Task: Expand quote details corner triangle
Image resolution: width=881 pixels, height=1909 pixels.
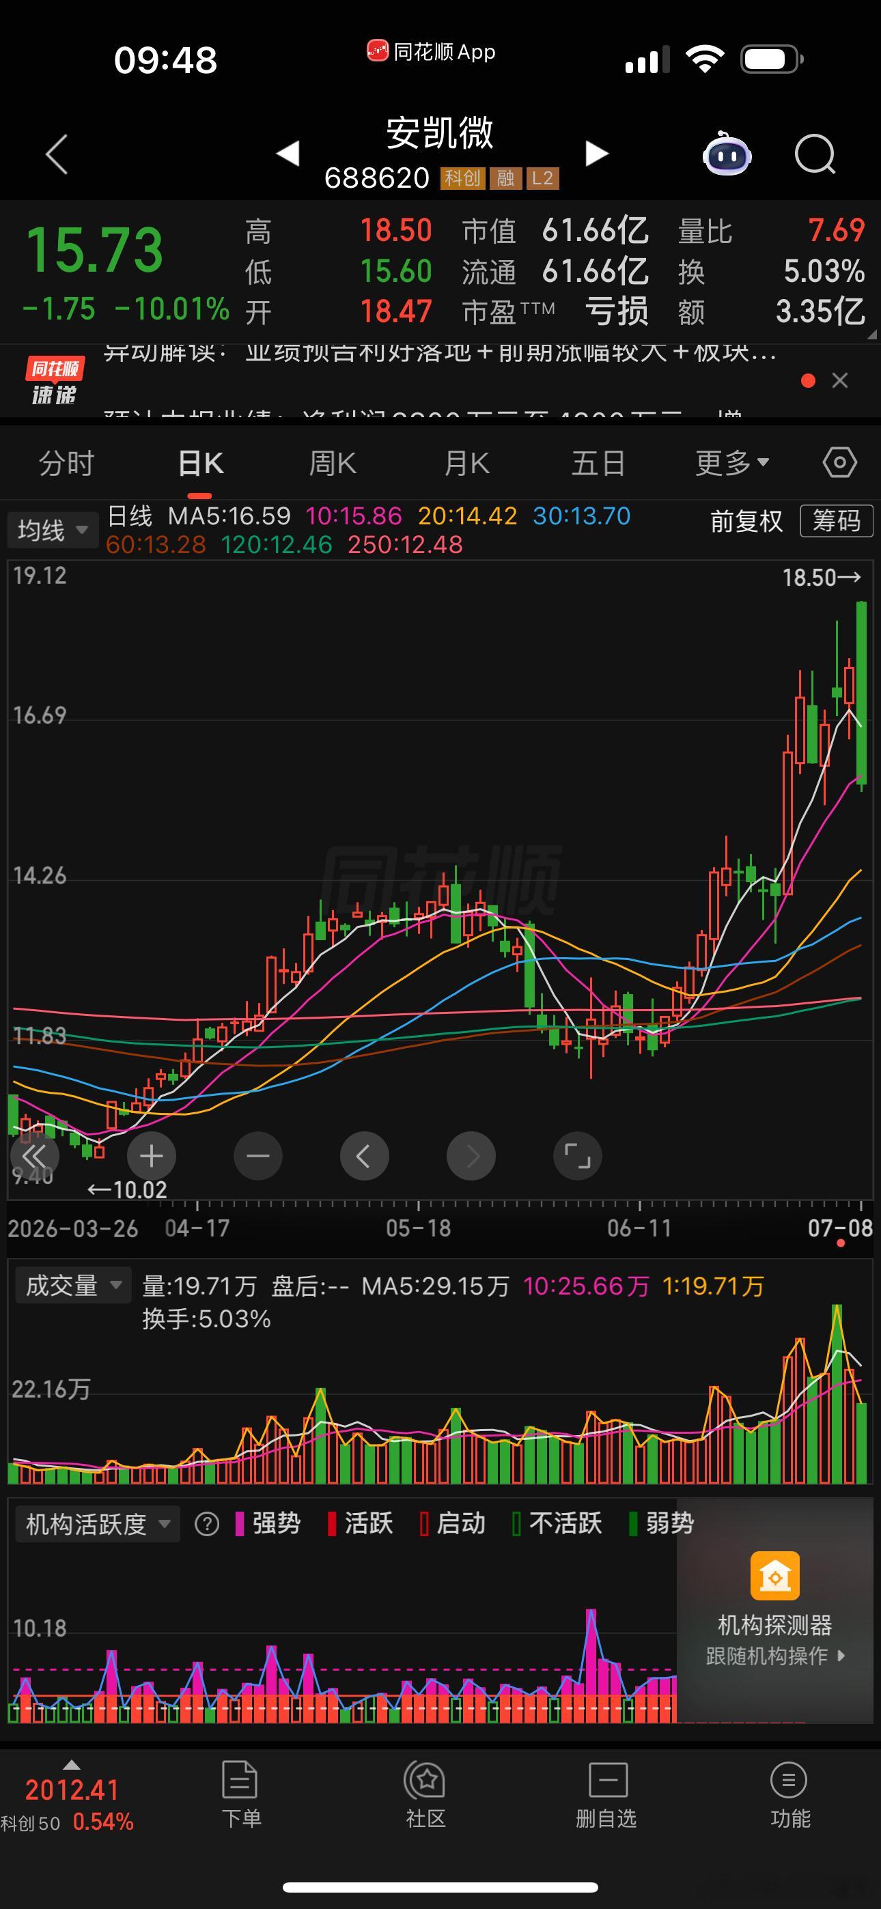Action: (871, 335)
